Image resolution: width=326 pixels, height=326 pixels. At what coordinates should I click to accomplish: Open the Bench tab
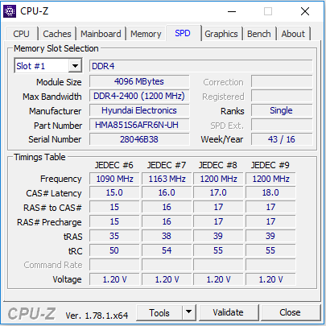(x=259, y=34)
